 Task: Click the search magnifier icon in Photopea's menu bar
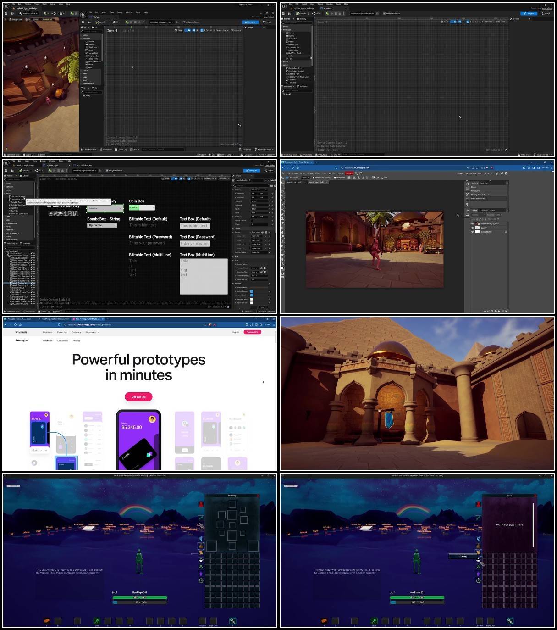coord(356,173)
